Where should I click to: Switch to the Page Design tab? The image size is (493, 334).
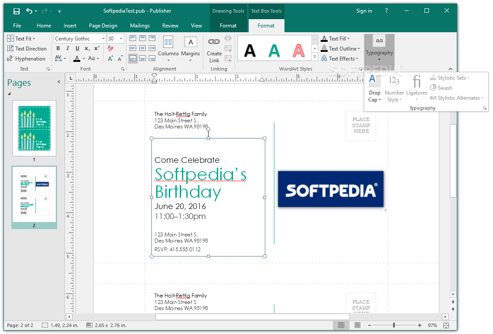click(x=103, y=26)
